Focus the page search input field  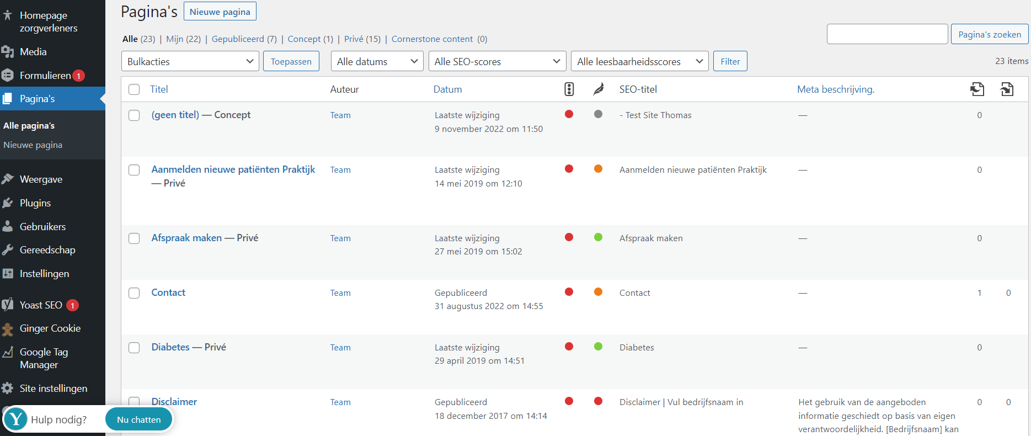[x=888, y=34]
